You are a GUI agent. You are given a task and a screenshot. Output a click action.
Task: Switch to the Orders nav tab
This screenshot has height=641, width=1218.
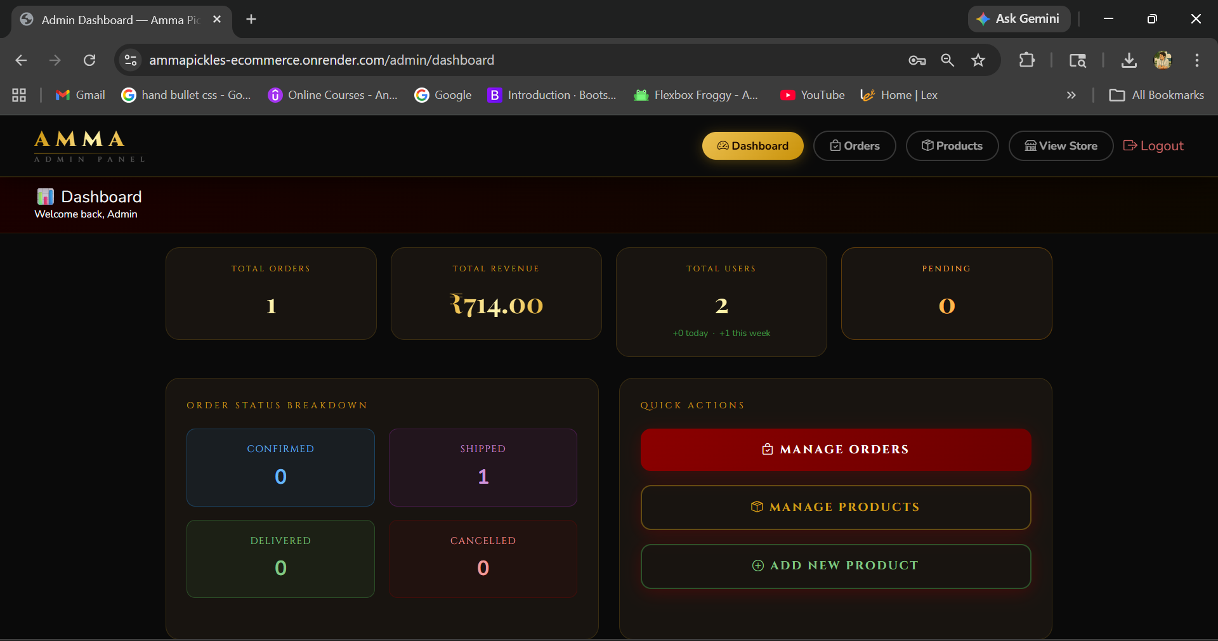(854, 146)
